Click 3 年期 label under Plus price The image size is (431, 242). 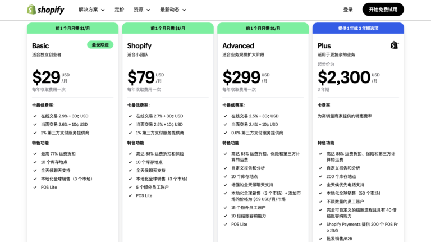tap(323, 89)
